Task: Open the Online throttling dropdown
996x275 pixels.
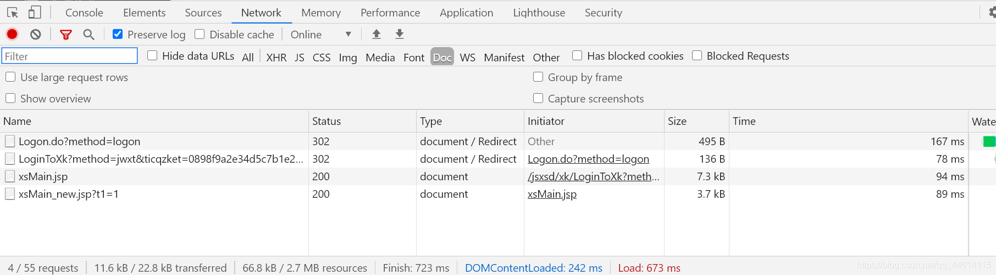Action: click(321, 35)
